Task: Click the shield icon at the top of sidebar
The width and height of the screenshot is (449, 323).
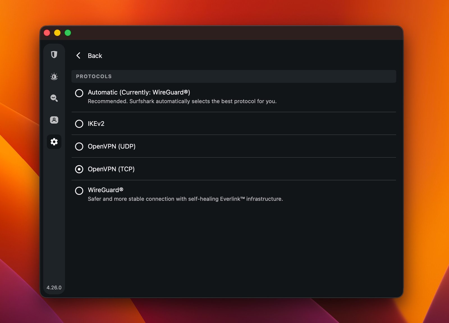Action: 54,55
